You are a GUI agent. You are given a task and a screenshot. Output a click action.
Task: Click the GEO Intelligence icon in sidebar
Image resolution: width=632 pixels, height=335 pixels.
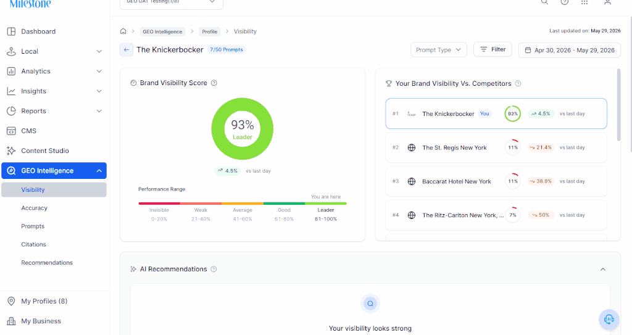point(11,170)
